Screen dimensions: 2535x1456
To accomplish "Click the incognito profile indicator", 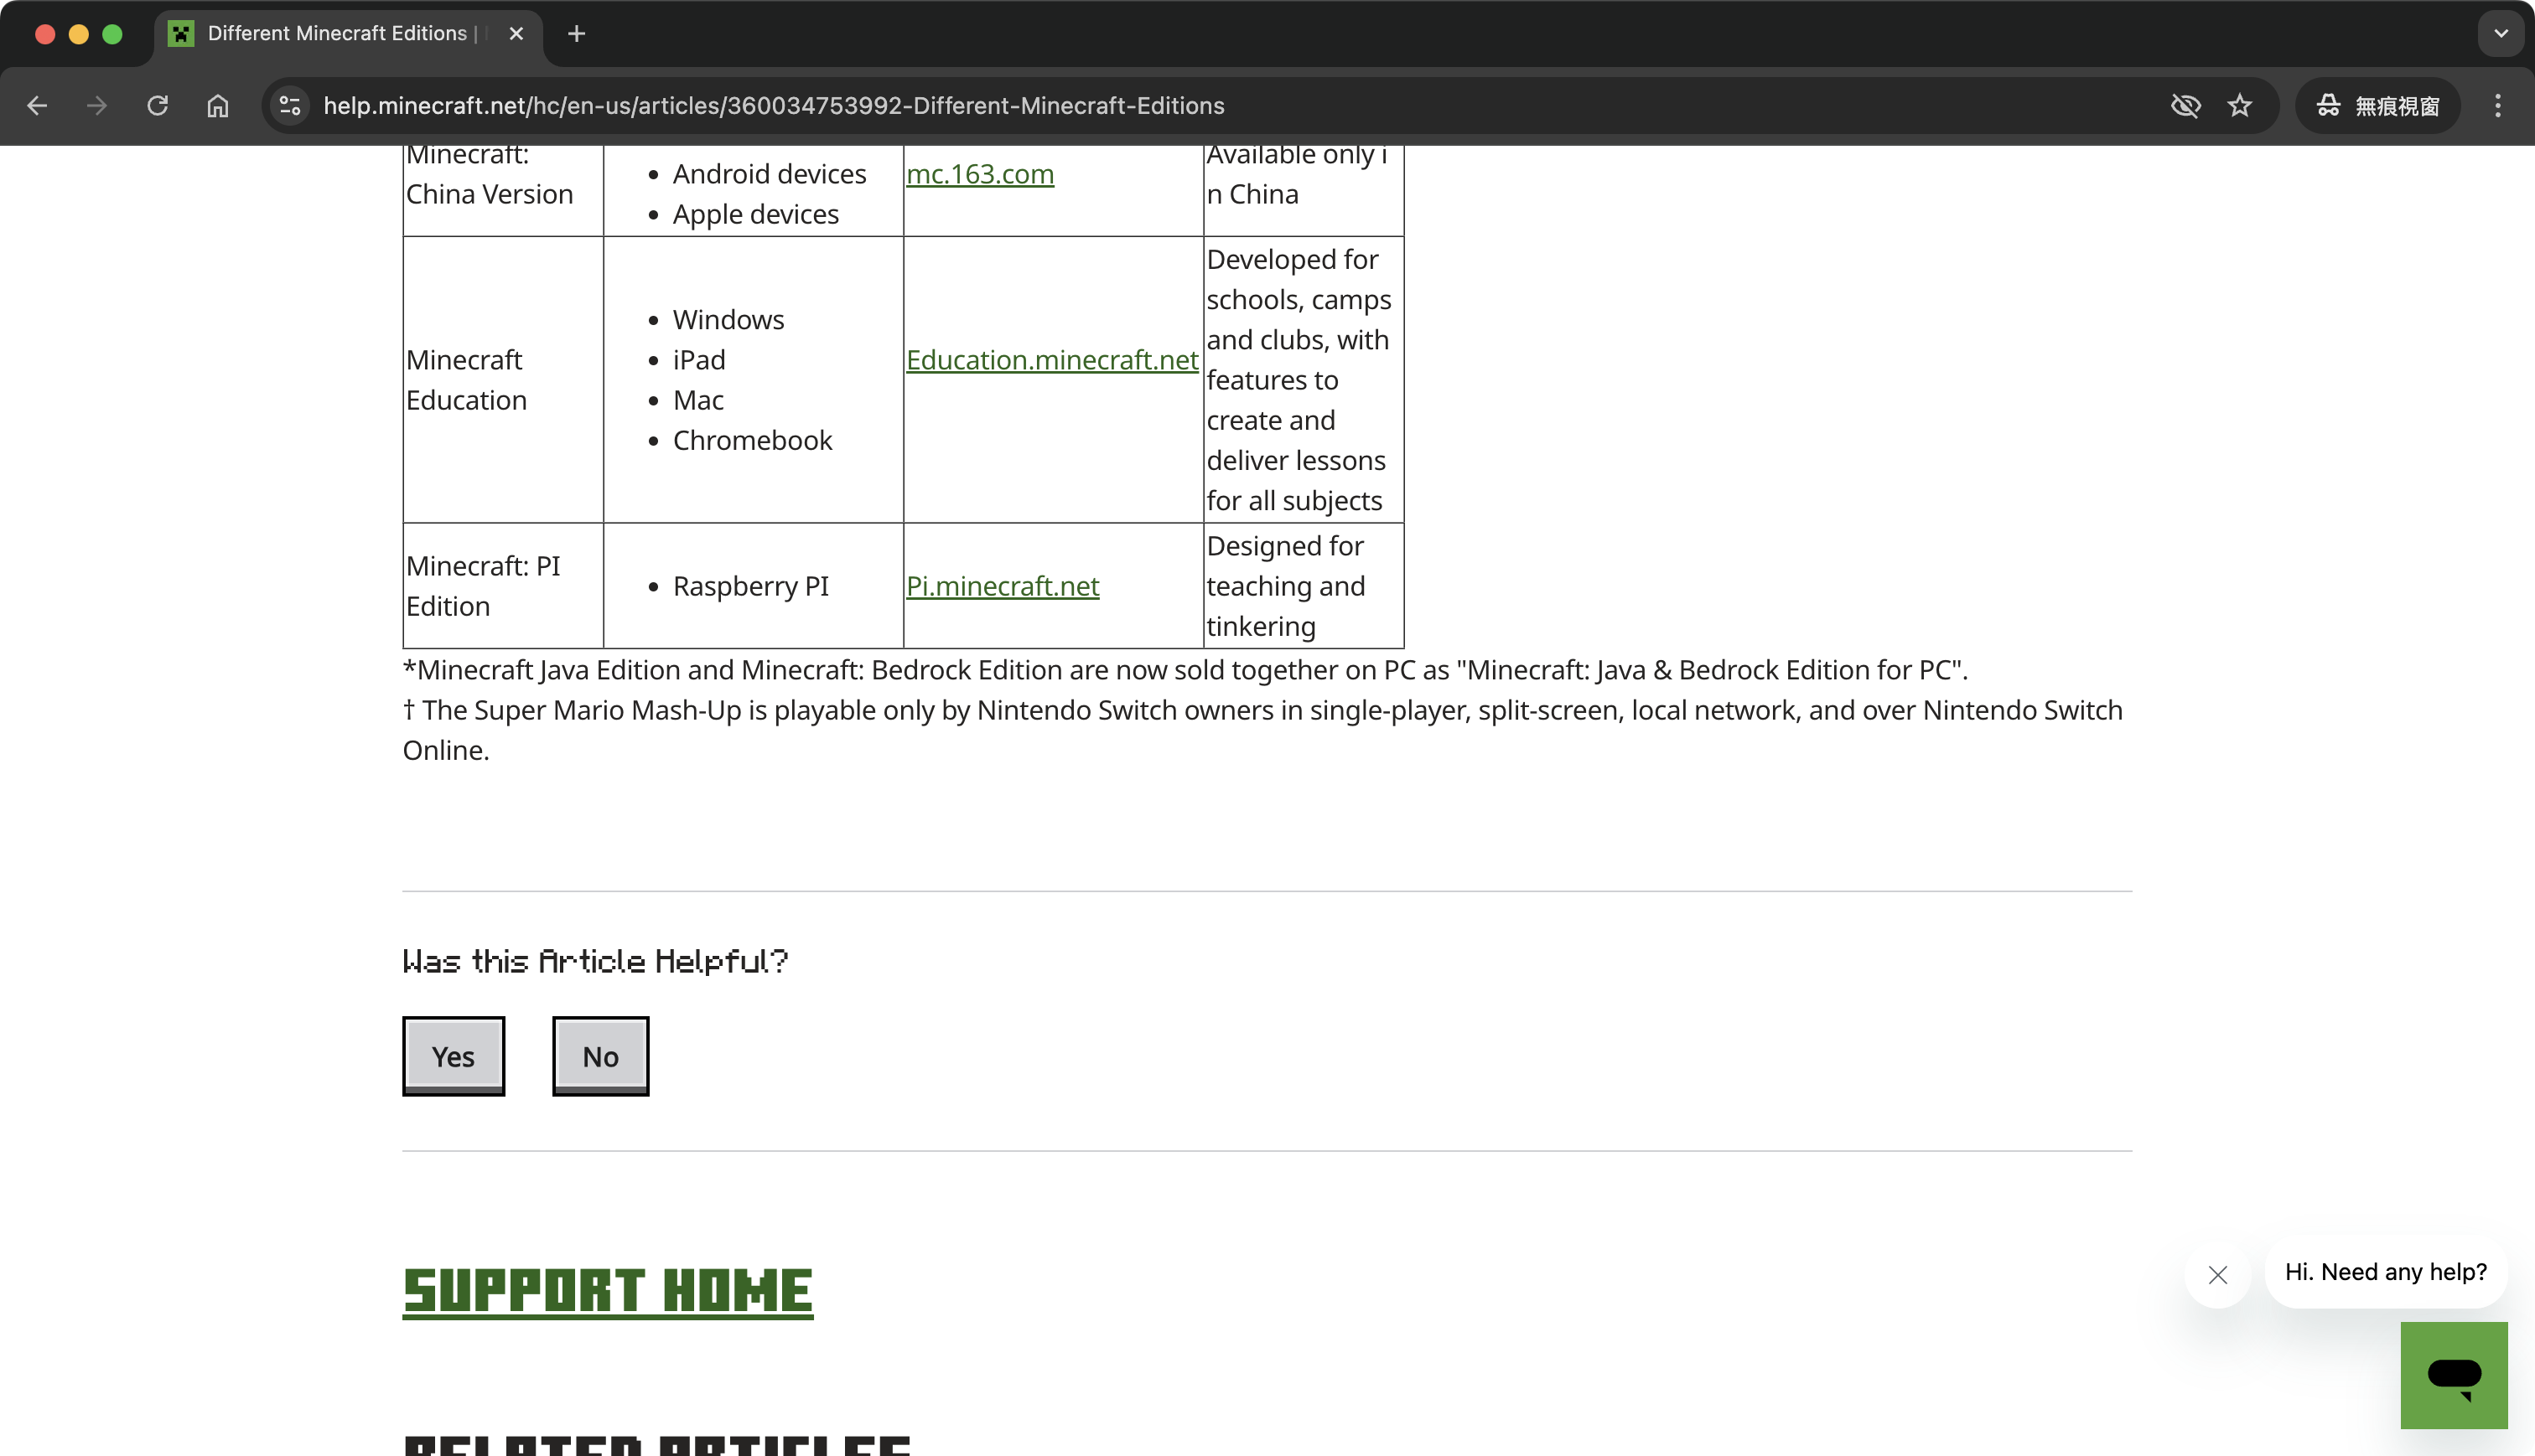I will click(x=2378, y=106).
